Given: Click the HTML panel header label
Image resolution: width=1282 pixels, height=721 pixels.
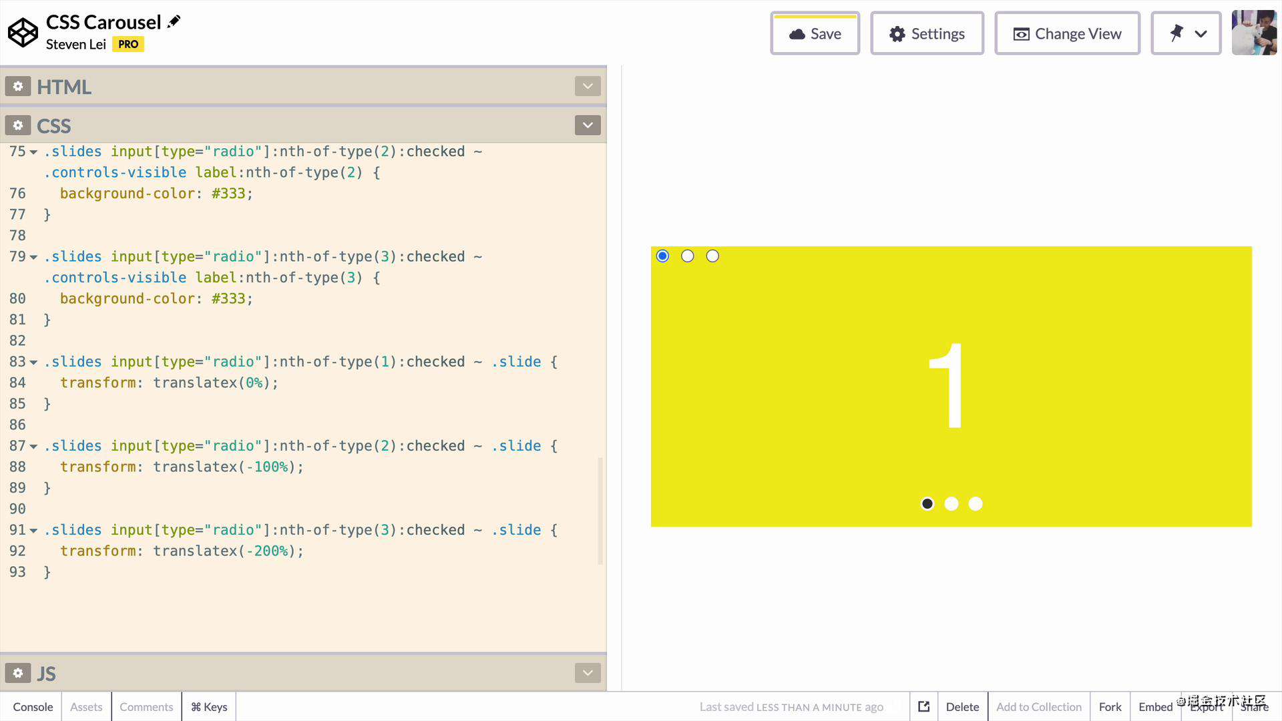Looking at the screenshot, I should 64,87.
